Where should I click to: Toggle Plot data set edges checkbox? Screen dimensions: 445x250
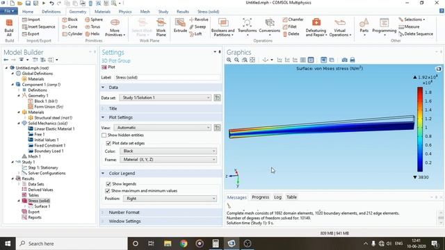coord(108,143)
